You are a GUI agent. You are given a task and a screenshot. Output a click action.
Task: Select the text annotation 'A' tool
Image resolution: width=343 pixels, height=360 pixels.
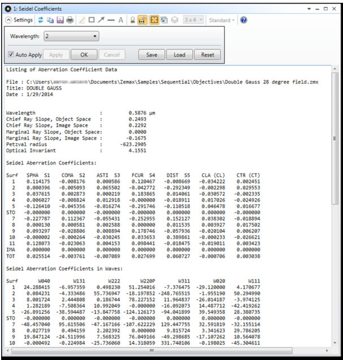click(x=121, y=20)
